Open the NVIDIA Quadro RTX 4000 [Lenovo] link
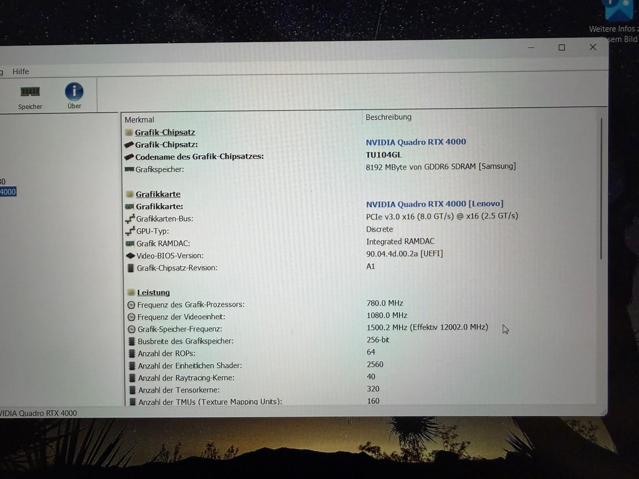The height and width of the screenshot is (479, 639). pyautogui.click(x=435, y=204)
